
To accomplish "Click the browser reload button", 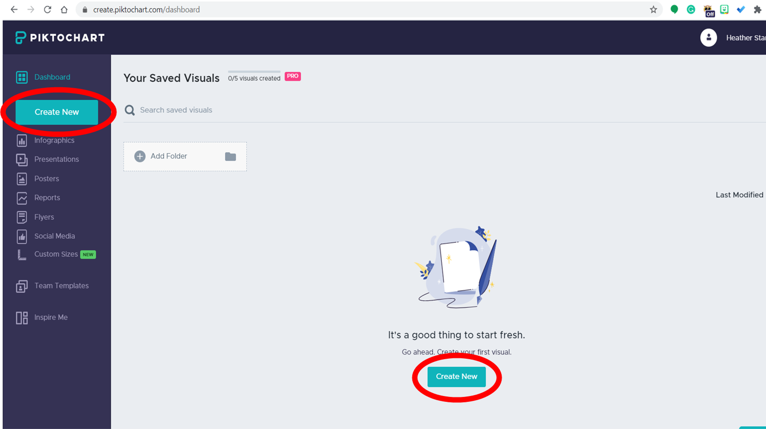I will click(x=48, y=10).
